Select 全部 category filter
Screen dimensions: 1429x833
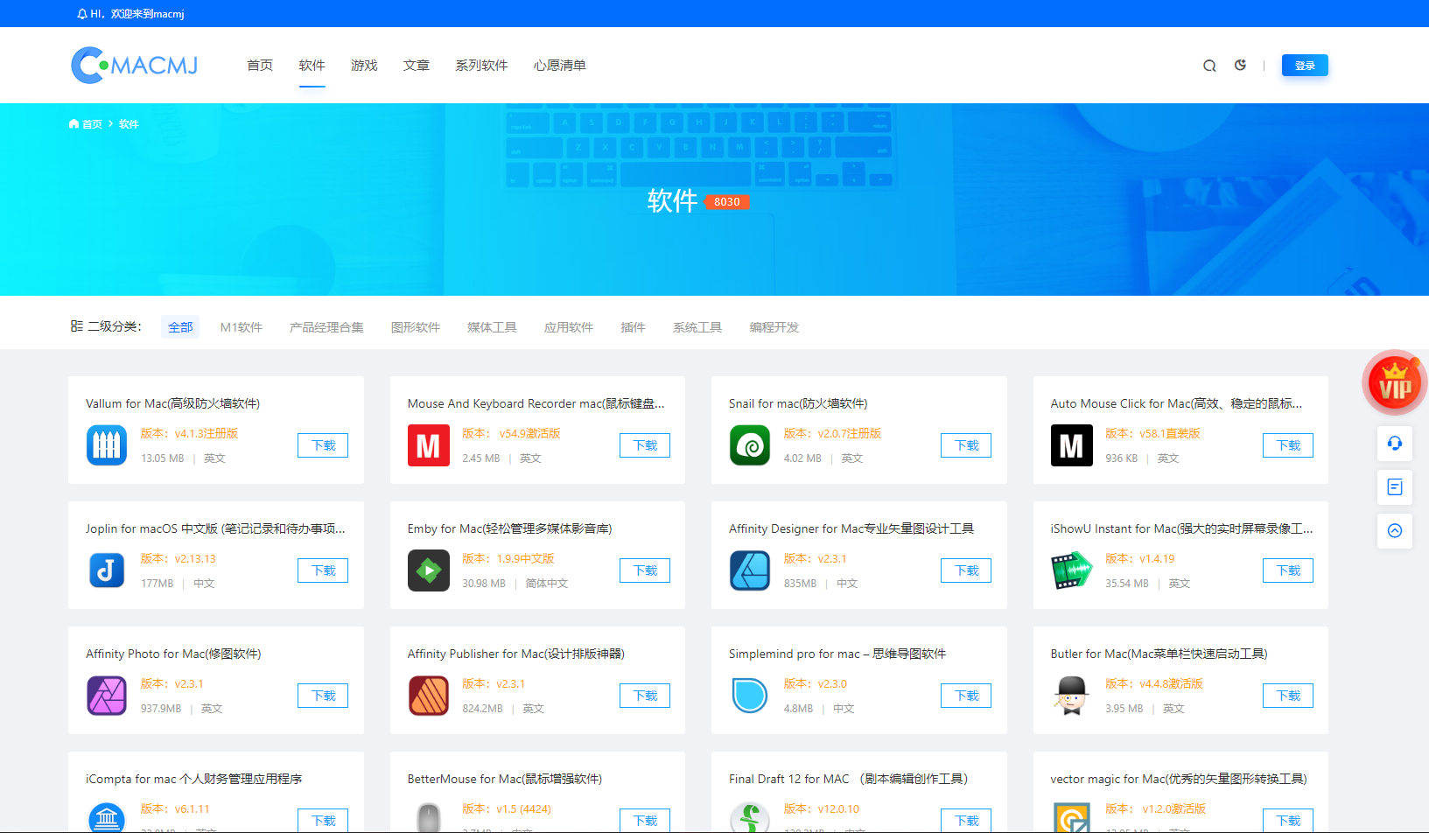coord(180,327)
